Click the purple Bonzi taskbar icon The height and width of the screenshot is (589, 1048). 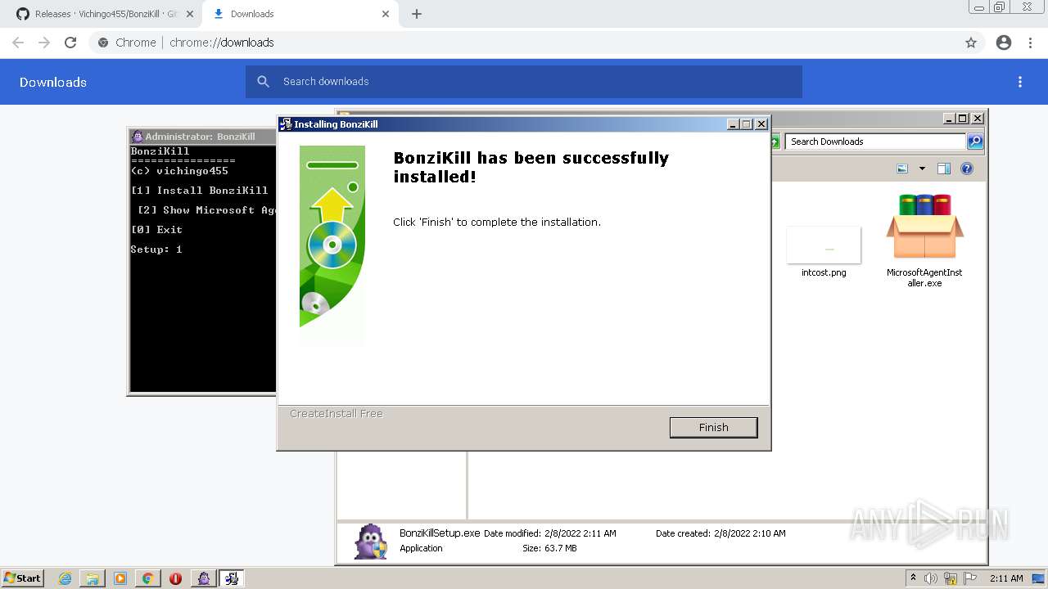coord(204,578)
